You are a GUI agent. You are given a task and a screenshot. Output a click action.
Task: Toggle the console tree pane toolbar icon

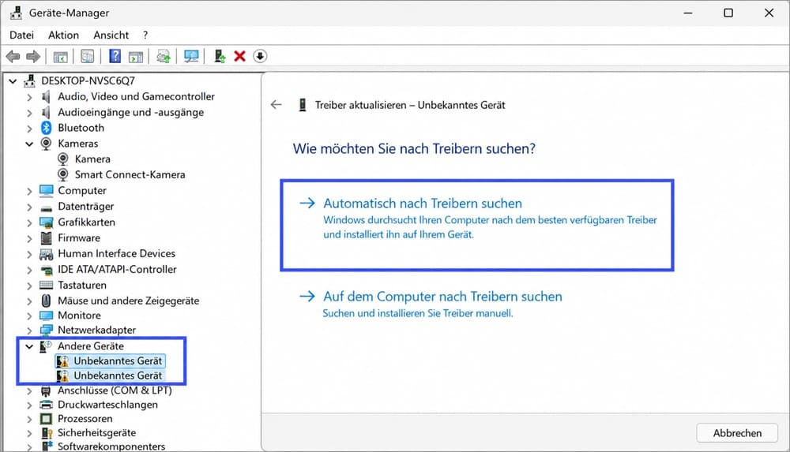pyautogui.click(x=61, y=56)
